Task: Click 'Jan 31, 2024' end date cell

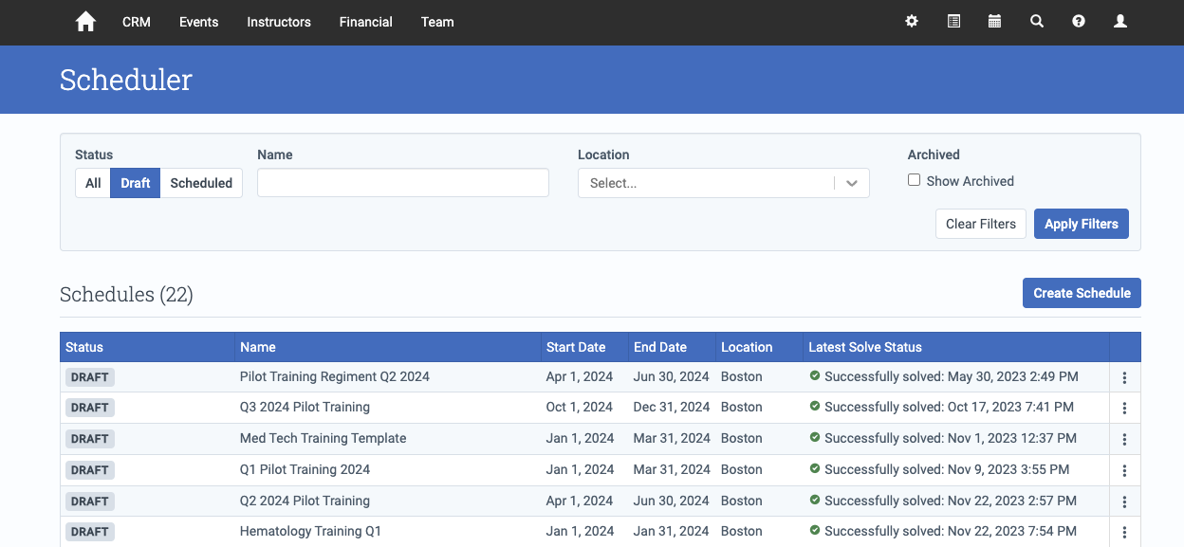Action: tap(672, 531)
